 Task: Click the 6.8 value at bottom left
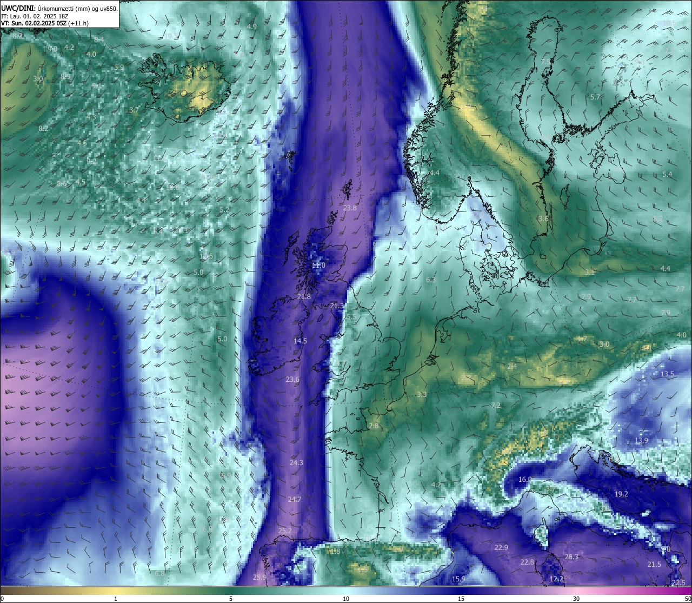(x=159, y=574)
